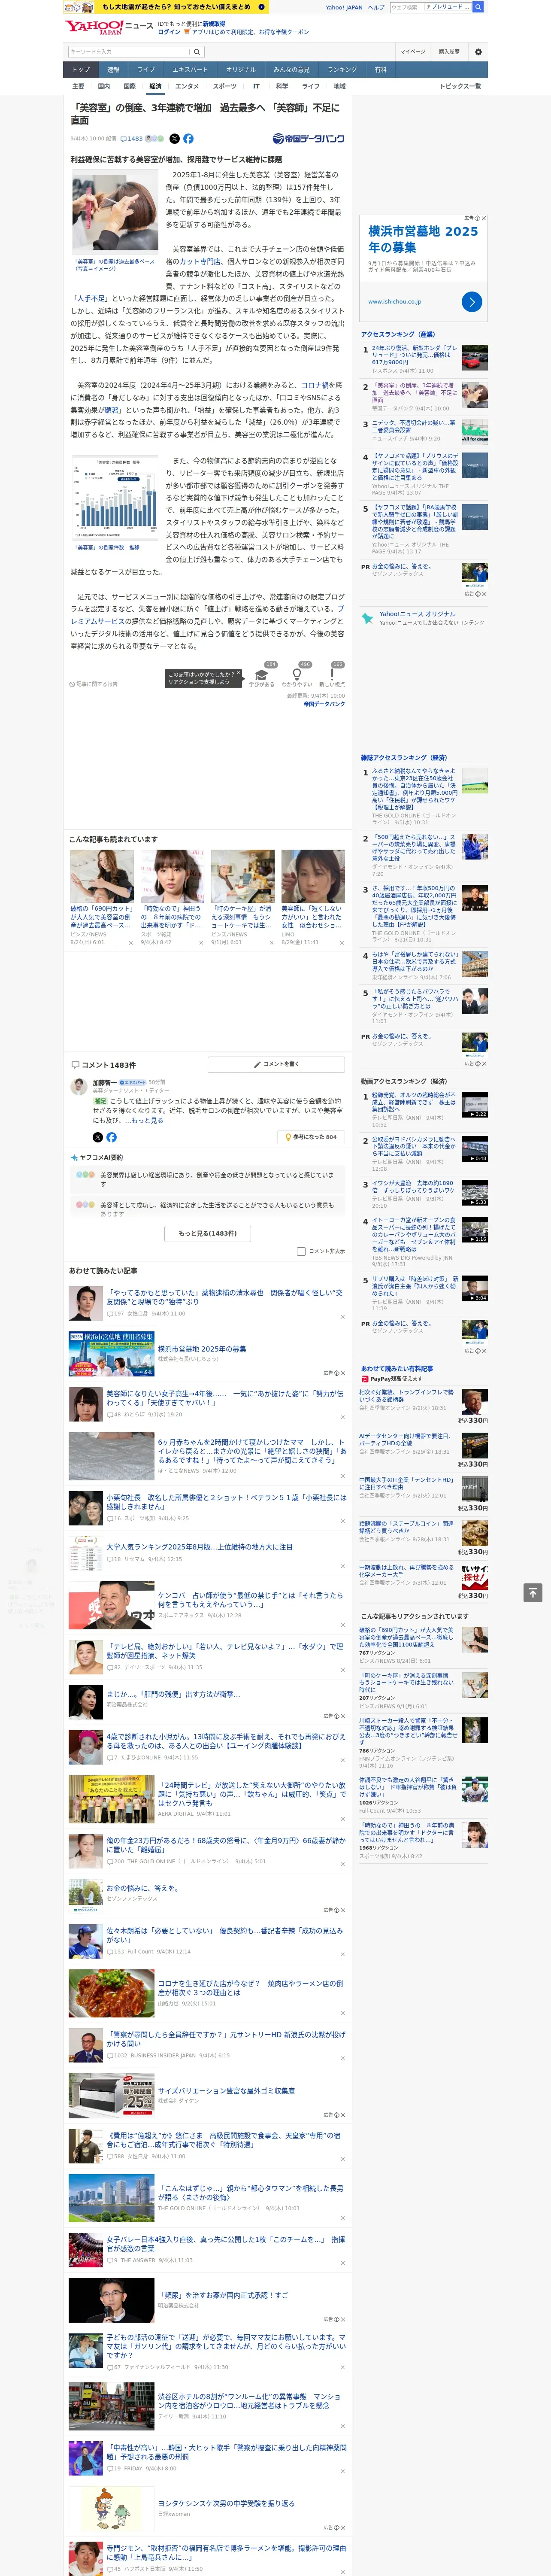Click into the キーワードを入力 search field
551x2576 pixels.
tap(129, 52)
